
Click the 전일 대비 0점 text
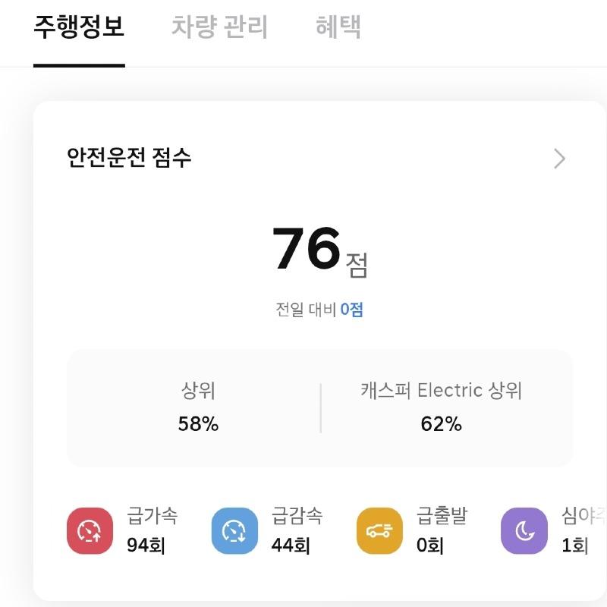click(x=319, y=310)
